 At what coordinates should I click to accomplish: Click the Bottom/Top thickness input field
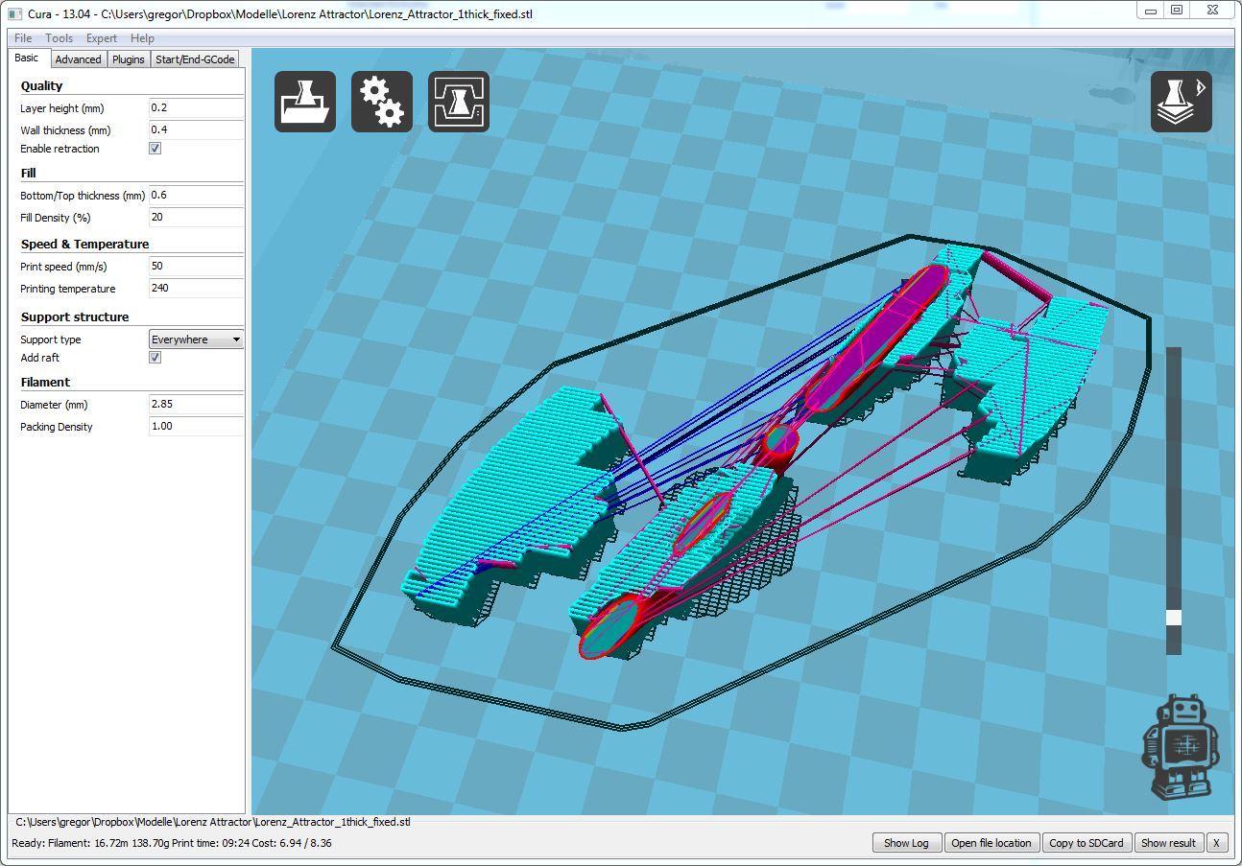197,195
